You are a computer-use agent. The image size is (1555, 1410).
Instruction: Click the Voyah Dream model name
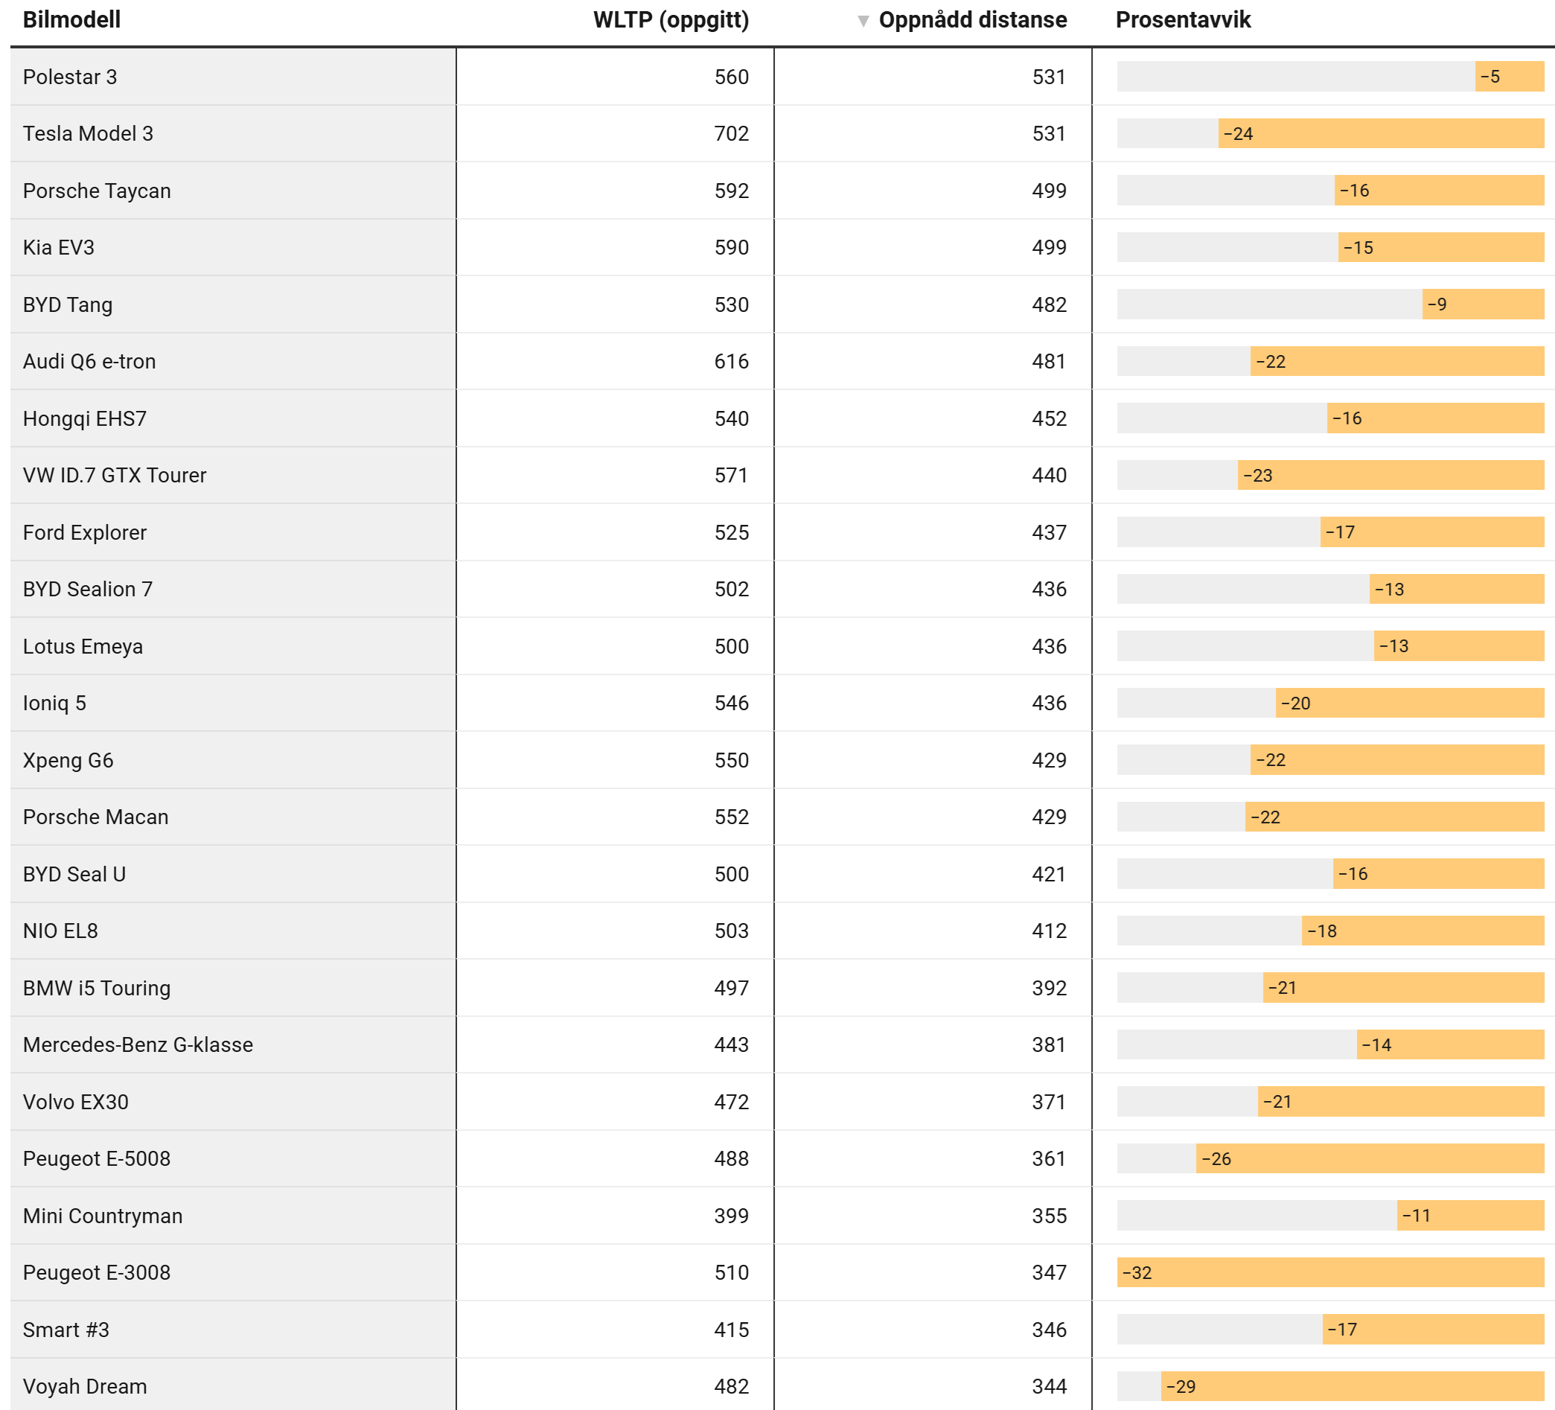pos(85,1386)
